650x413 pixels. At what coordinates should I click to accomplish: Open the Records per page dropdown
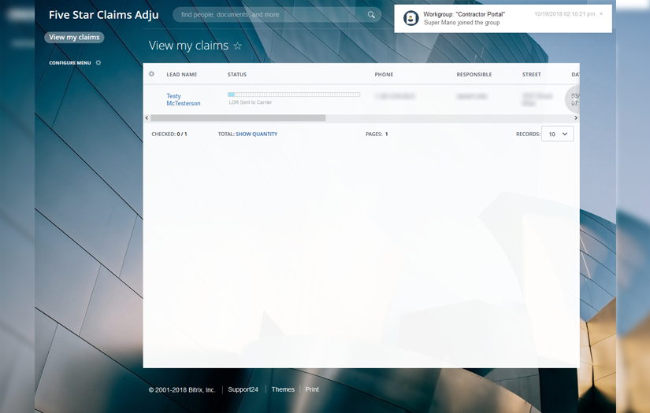(558, 134)
